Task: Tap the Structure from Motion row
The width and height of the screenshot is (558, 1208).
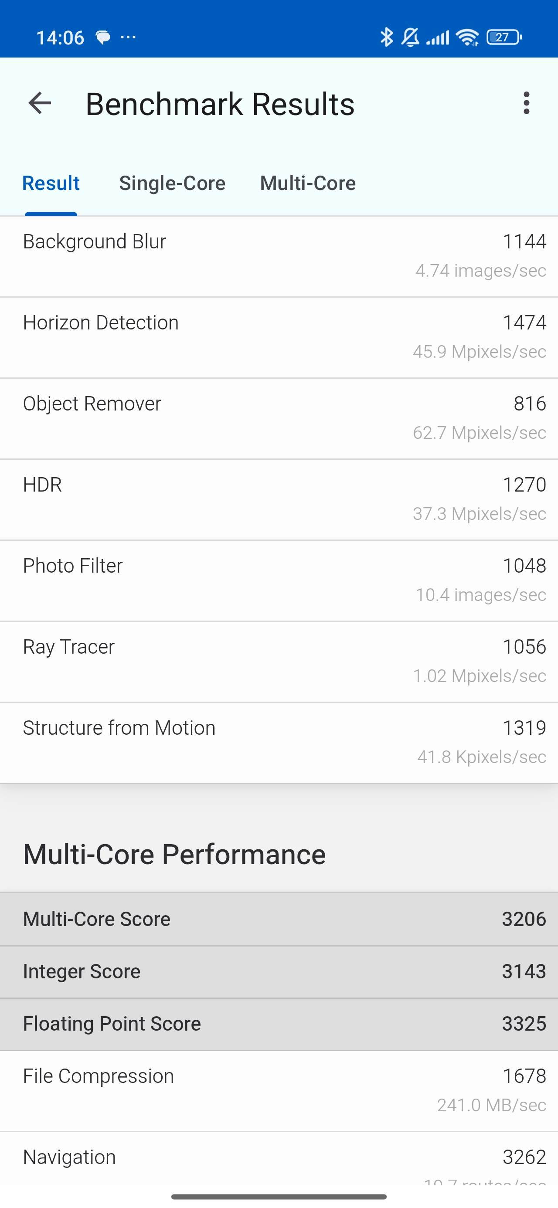Action: (x=279, y=742)
